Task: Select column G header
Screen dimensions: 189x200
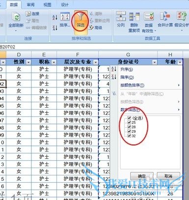Action: coord(128,55)
